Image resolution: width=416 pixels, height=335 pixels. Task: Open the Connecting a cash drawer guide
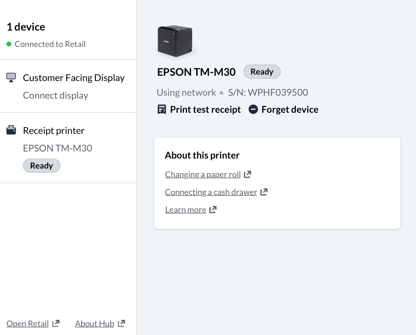click(211, 192)
